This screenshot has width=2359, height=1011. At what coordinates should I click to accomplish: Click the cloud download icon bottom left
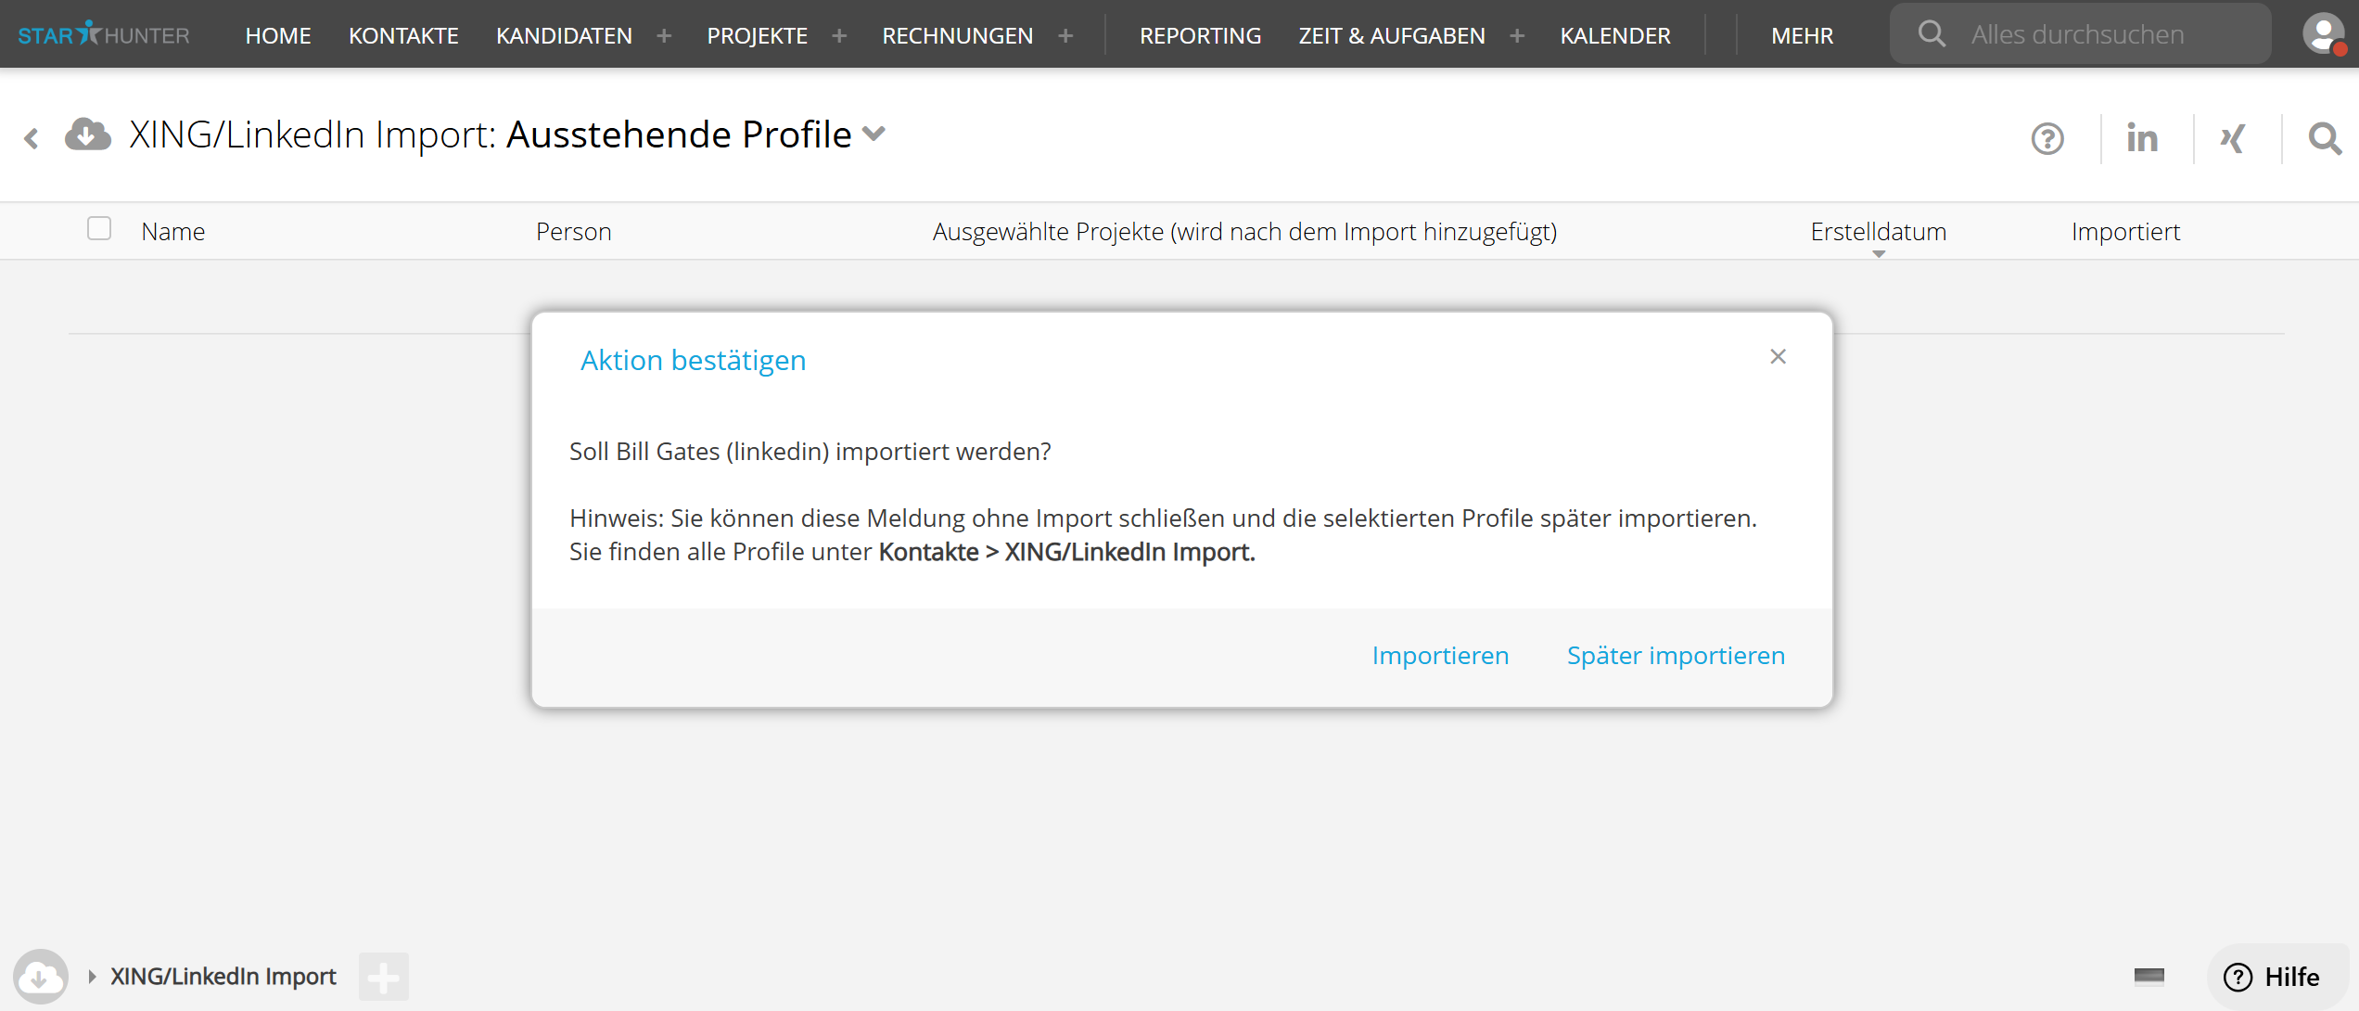[x=40, y=977]
